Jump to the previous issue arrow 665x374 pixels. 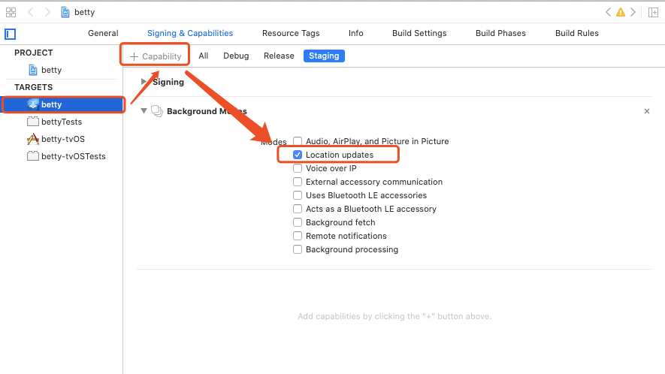tap(608, 12)
